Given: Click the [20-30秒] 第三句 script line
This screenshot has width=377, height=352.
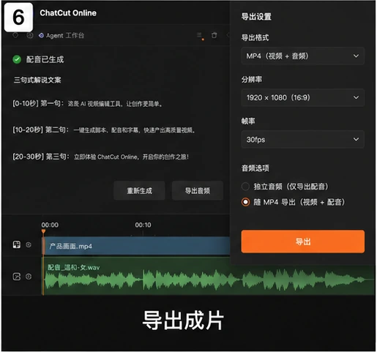Looking at the screenshot, I should 101,157.
